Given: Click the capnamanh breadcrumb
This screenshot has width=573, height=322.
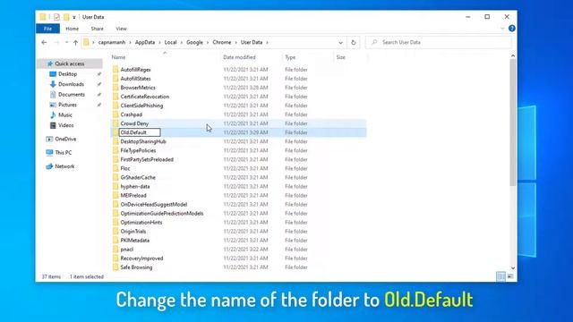Looking at the screenshot, I should click(x=112, y=42).
